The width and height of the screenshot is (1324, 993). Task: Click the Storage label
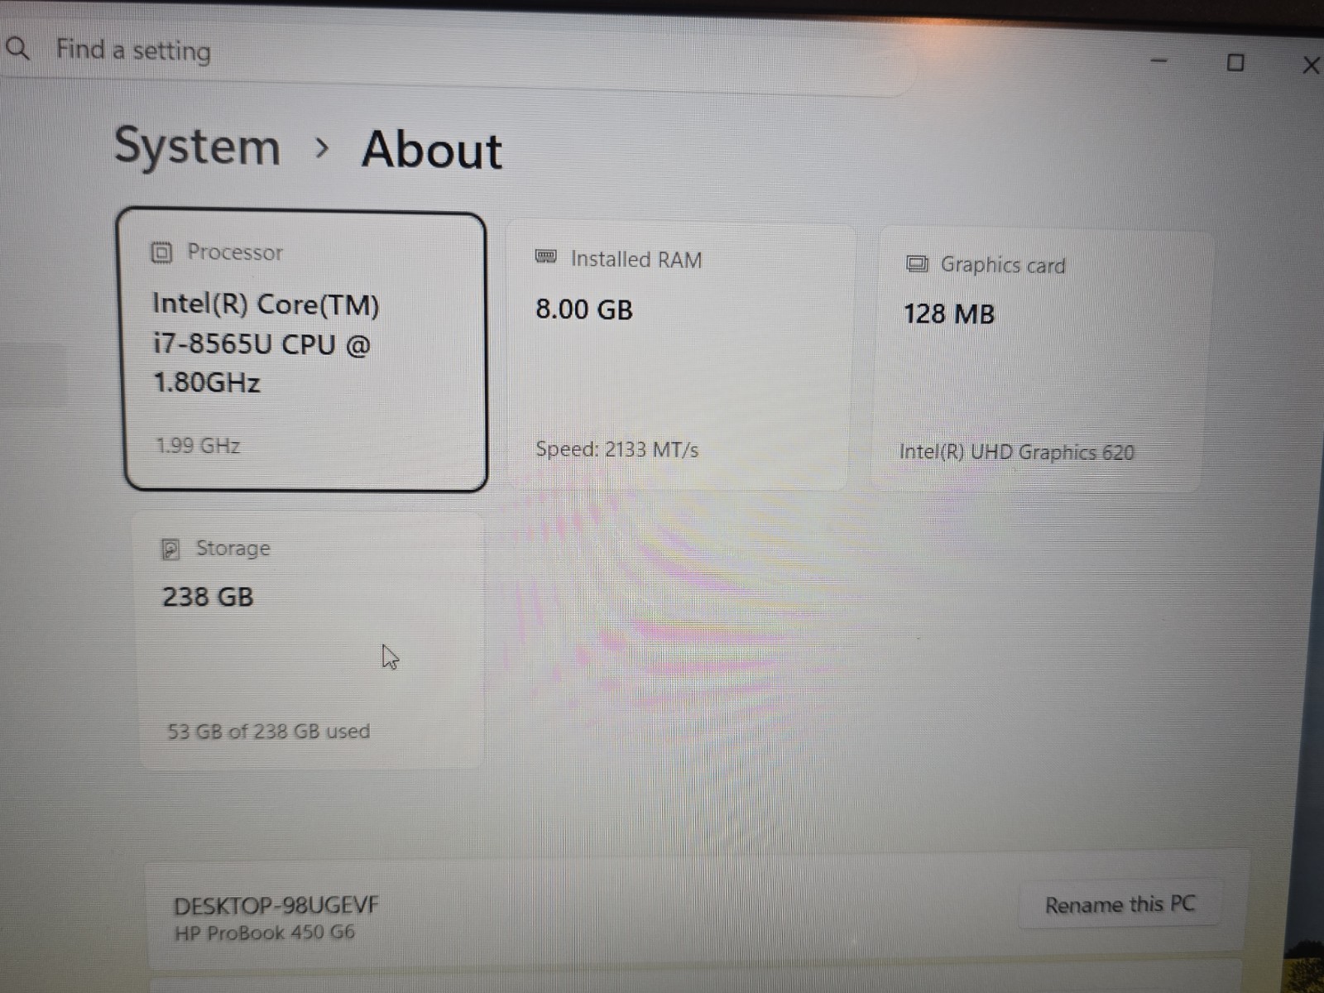point(233,548)
